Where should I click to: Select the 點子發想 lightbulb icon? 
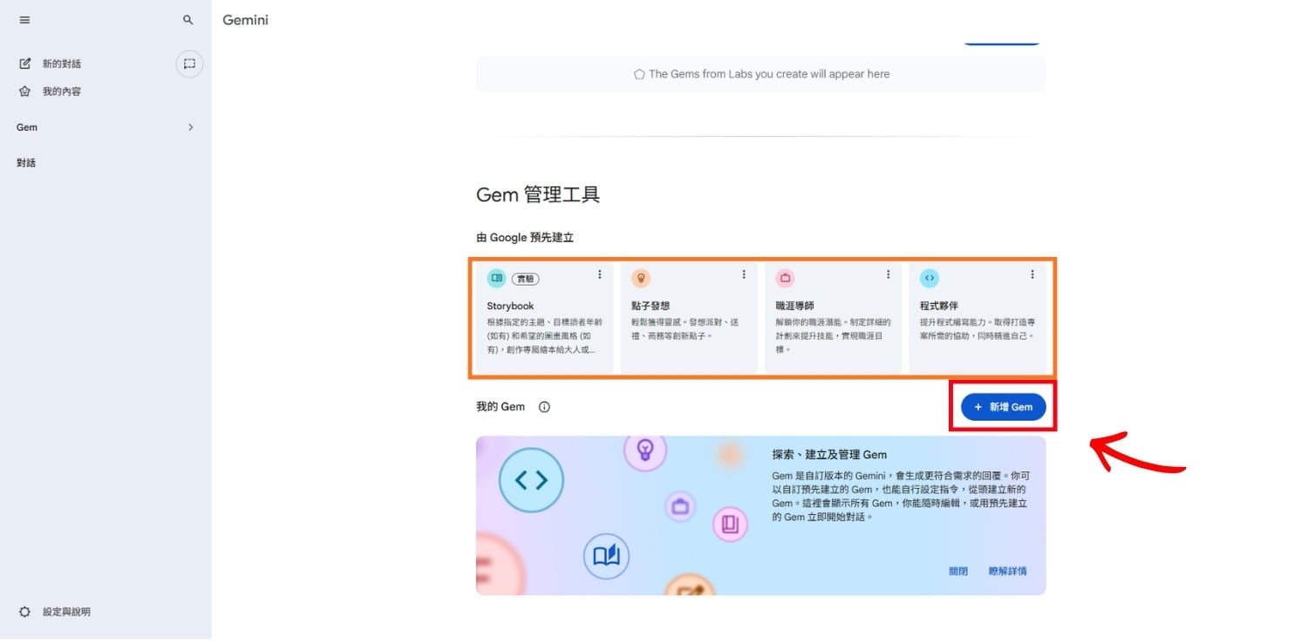(641, 278)
